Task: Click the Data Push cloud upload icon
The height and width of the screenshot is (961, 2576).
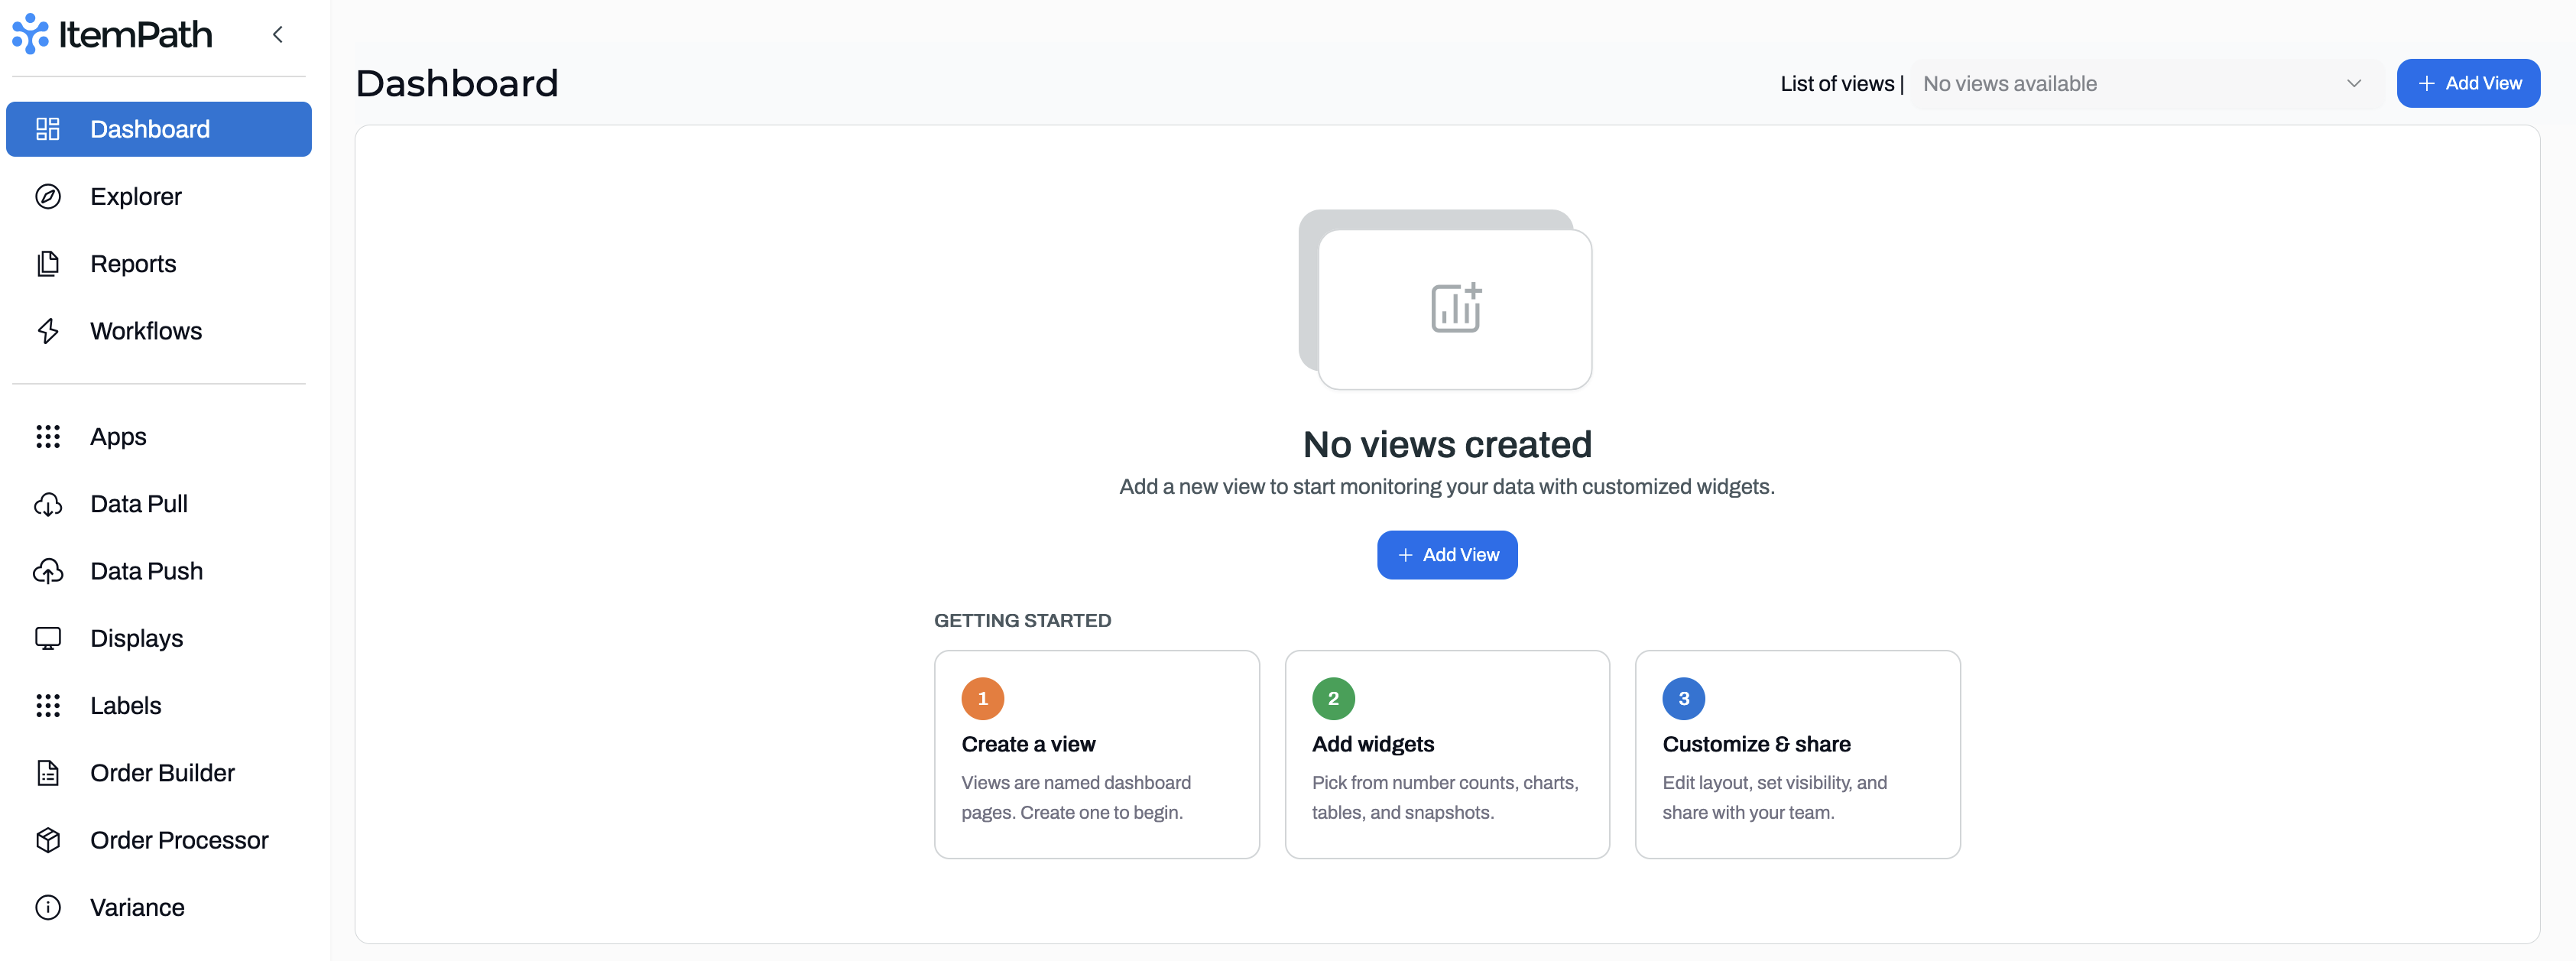Action: (x=48, y=571)
